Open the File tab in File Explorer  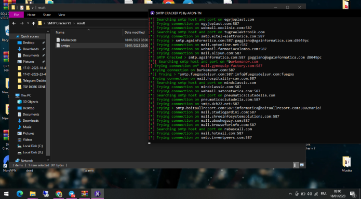tap(16, 15)
